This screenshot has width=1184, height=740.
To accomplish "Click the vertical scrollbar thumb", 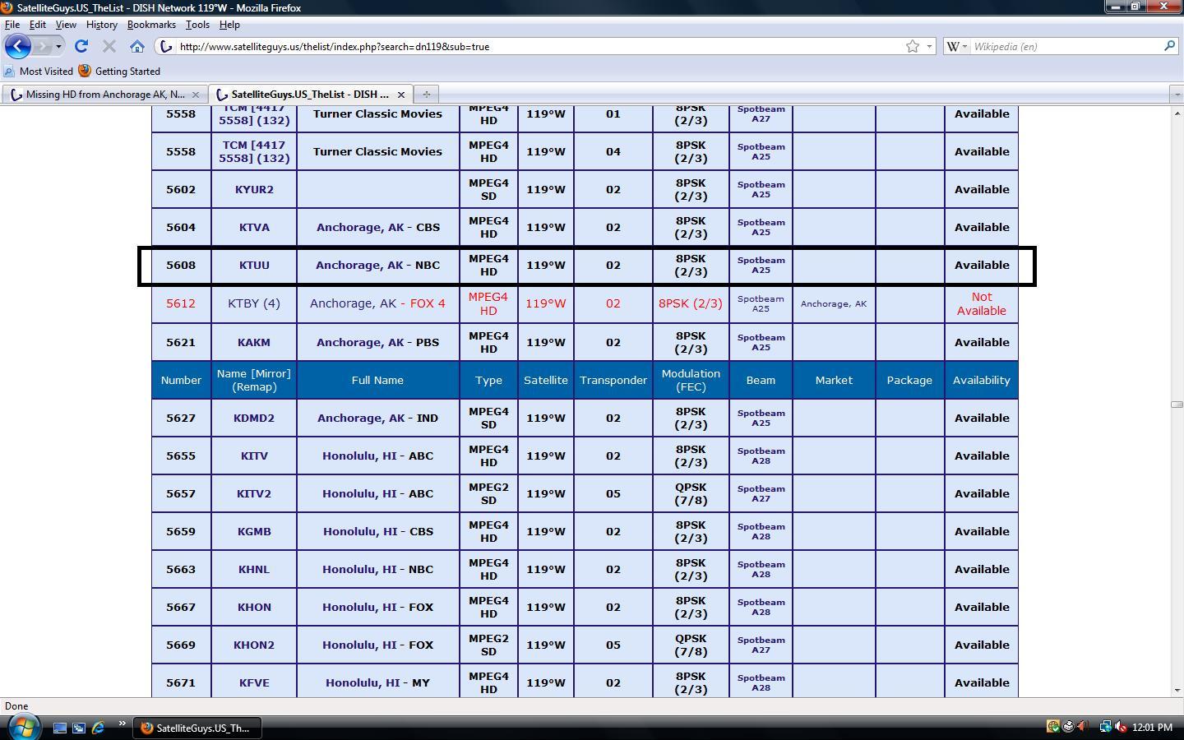I will (x=1177, y=405).
